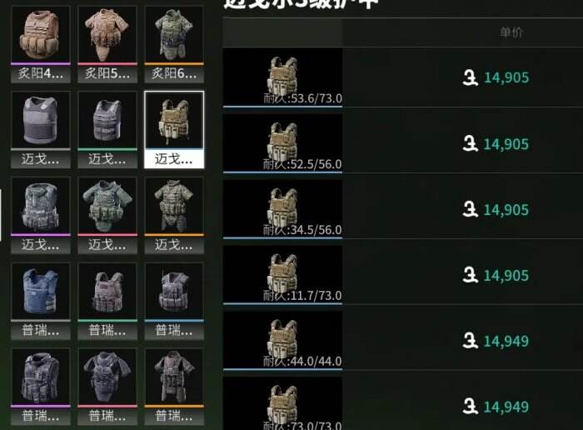Select the blue 普瑞 vest icon
The width and height of the screenshot is (583, 430).
pyautogui.click(x=41, y=301)
